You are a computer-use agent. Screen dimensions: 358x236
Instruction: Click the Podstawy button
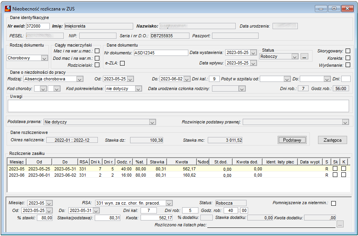pyautogui.click(x=292, y=140)
